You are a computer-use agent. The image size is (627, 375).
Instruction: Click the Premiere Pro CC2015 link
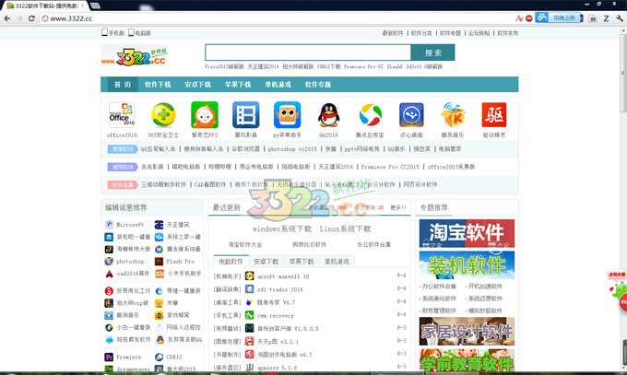390,167
